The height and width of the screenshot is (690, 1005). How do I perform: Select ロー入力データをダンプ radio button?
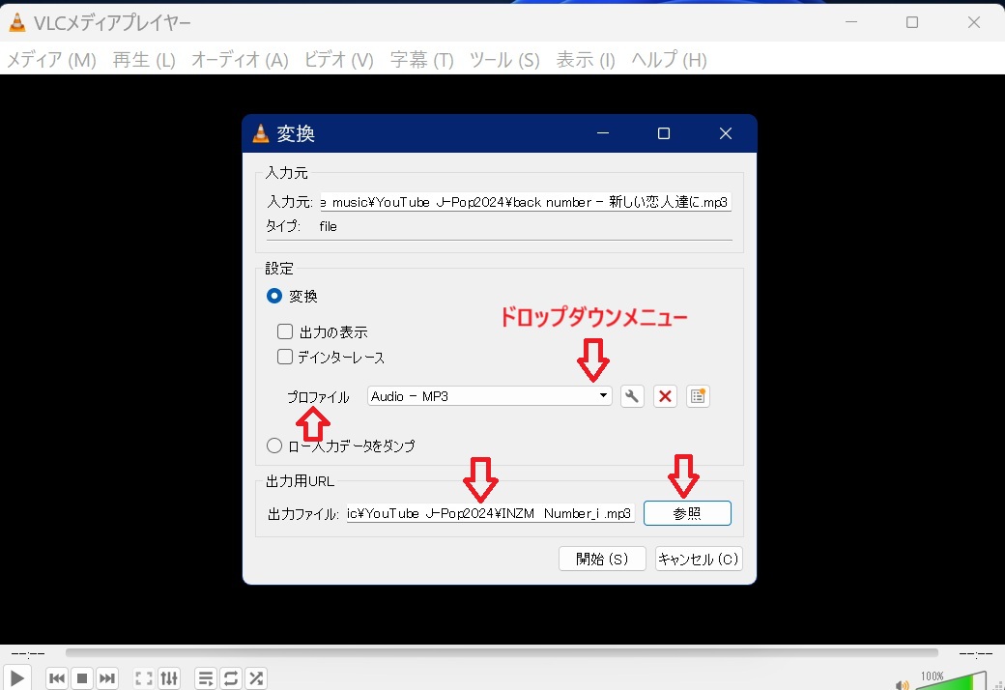(274, 446)
